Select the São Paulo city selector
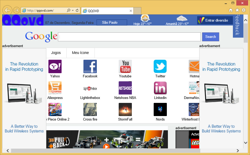The width and height of the screenshot is (250, 155). point(112,22)
